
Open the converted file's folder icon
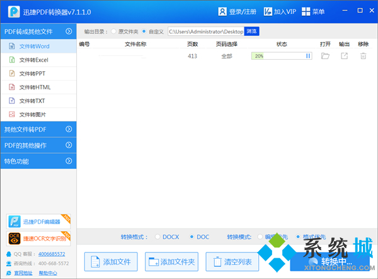click(325, 56)
